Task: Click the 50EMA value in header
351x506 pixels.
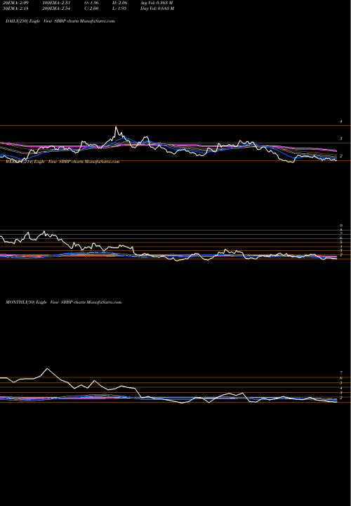Action: 15,8
